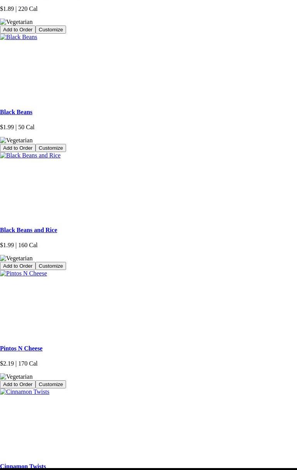
Task: Click Vegetarian icon under Black Beans price
Action: 16,140
